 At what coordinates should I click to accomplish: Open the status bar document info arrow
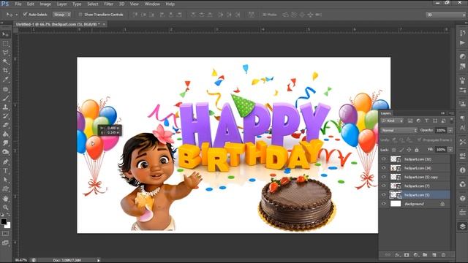point(98,260)
